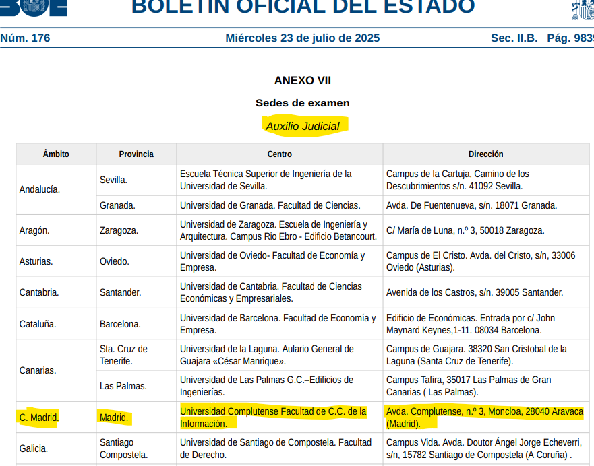Select the issue number "Núm. 176"
This screenshot has width=594, height=466.
pyautogui.click(x=25, y=38)
